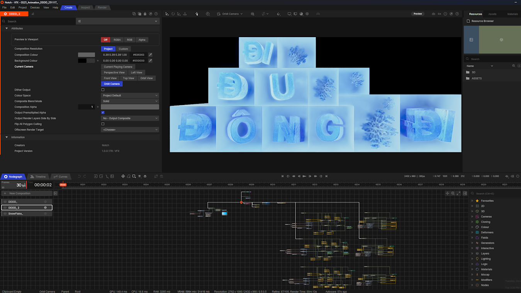Set Composition Resolution to Project

pos(108,49)
